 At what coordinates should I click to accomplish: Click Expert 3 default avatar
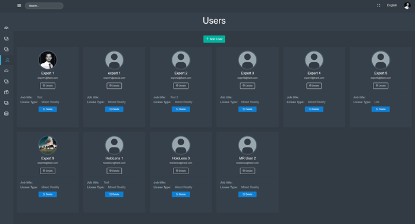[247, 60]
